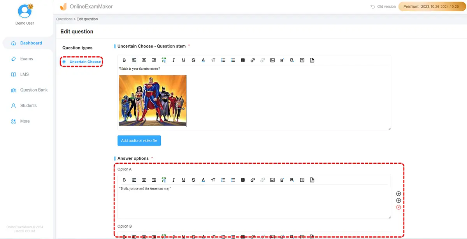Open Question Bank in sidebar
This screenshot has height=239, width=467.
point(29,90)
